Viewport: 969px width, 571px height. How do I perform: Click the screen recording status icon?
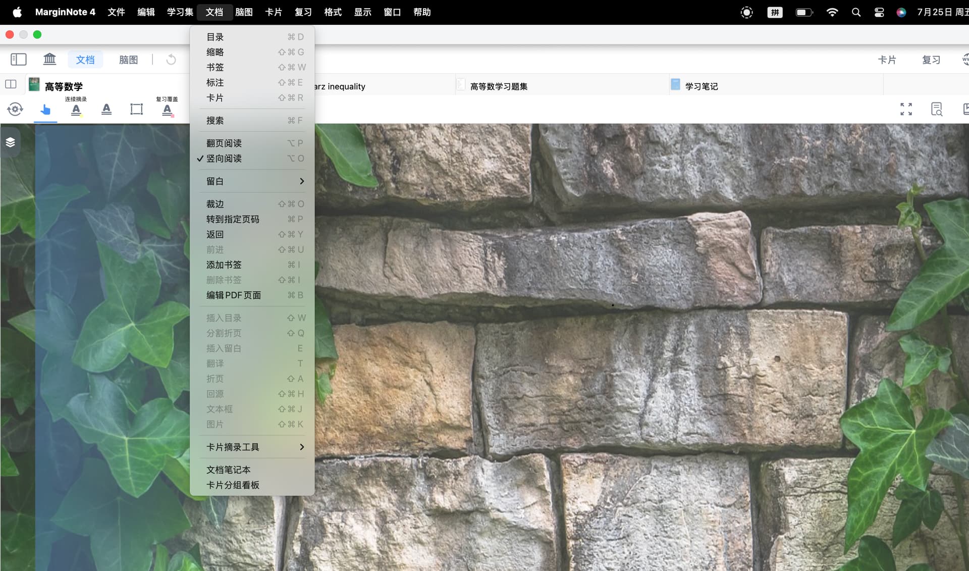(746, 12)
